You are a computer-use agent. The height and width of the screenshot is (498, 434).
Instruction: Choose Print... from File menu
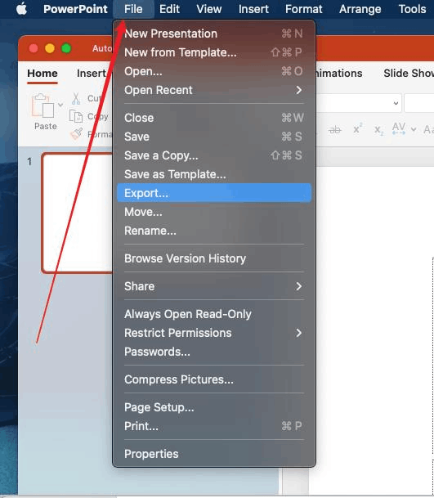point(213,426)
